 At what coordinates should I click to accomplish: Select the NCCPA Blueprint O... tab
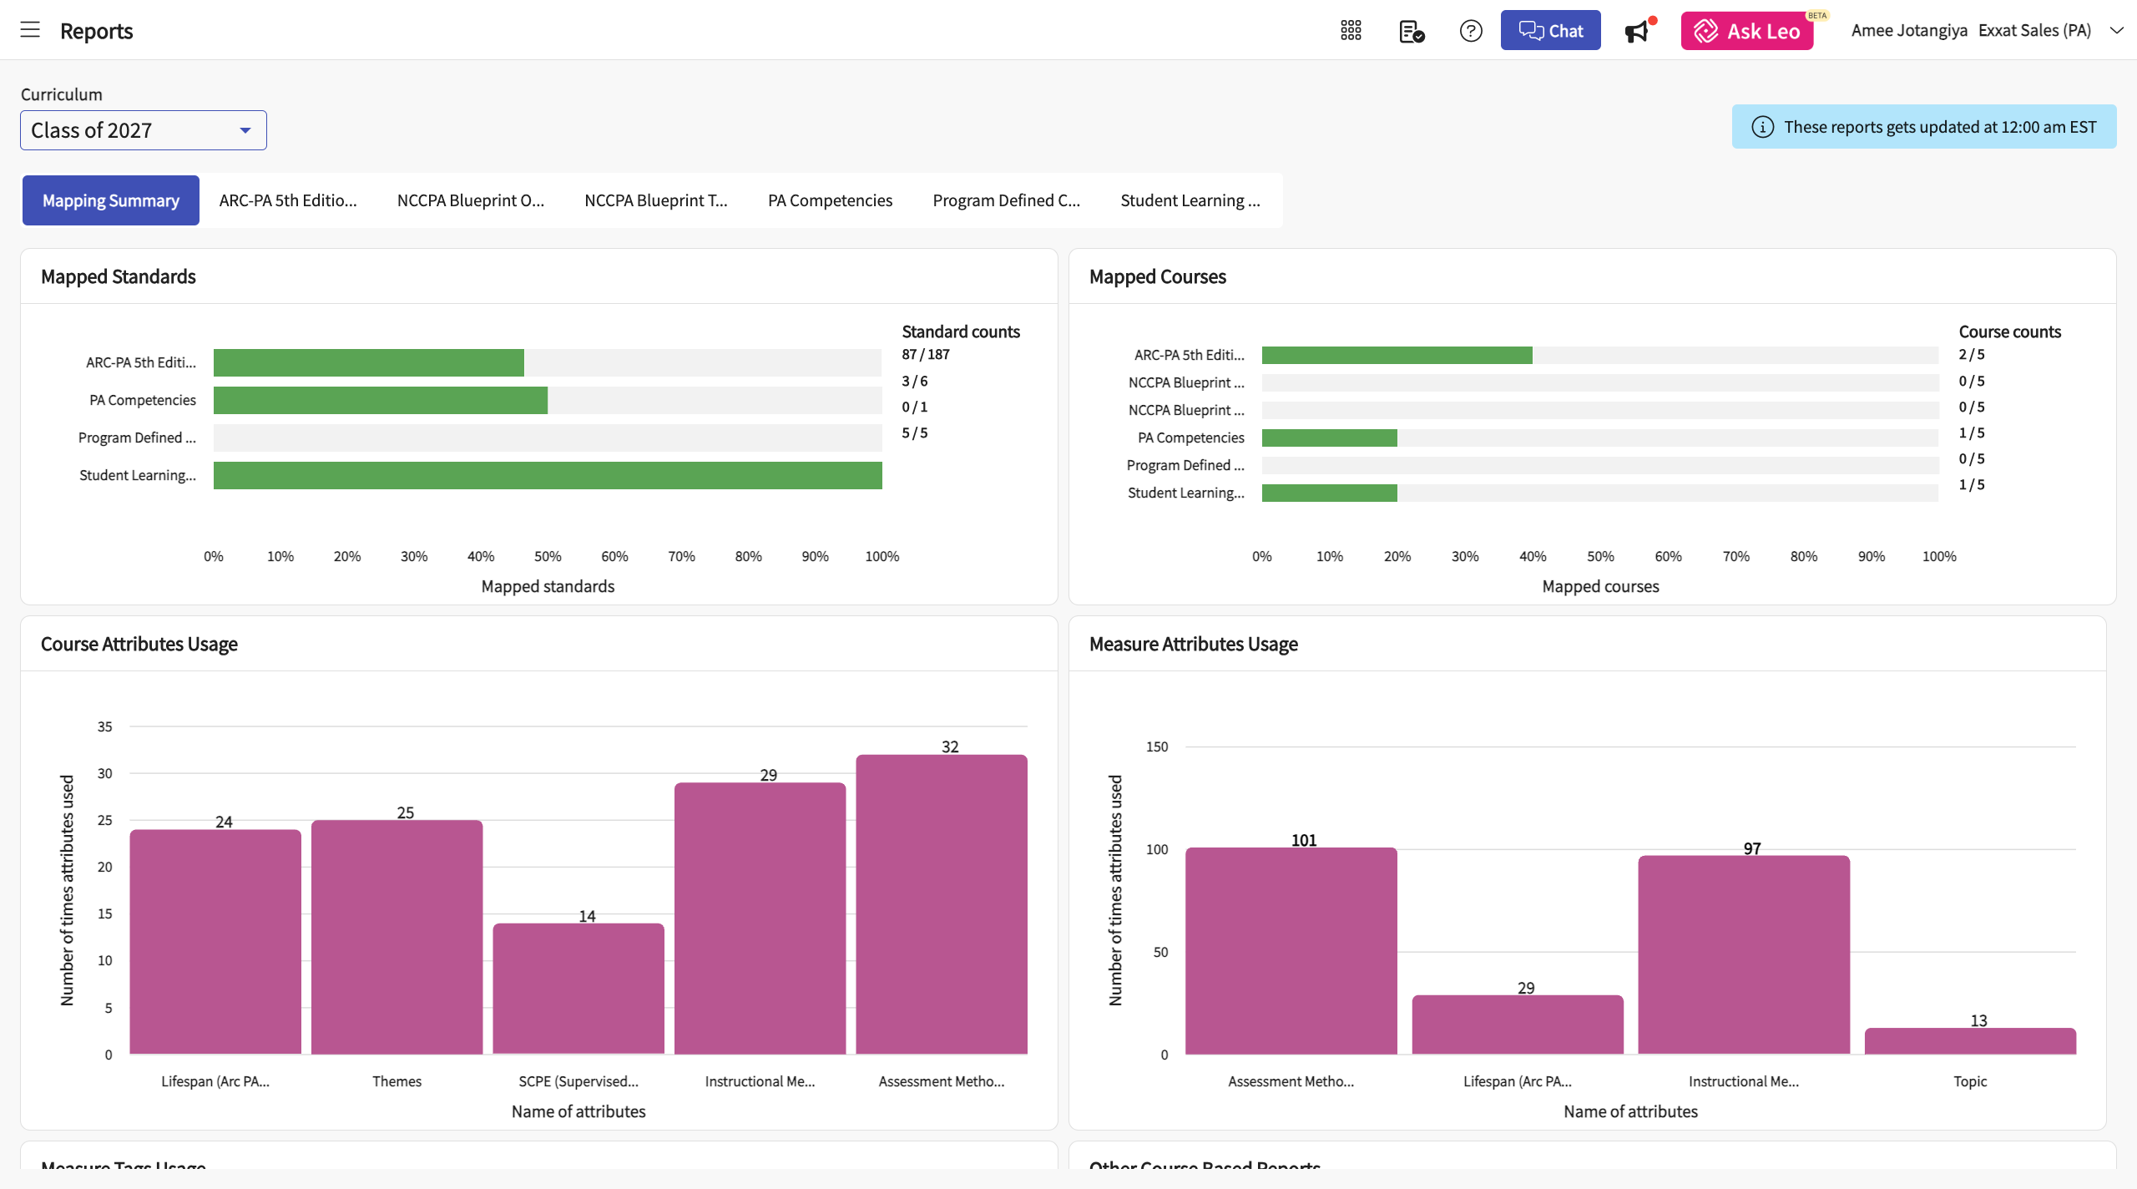click(x=470, y=200)
